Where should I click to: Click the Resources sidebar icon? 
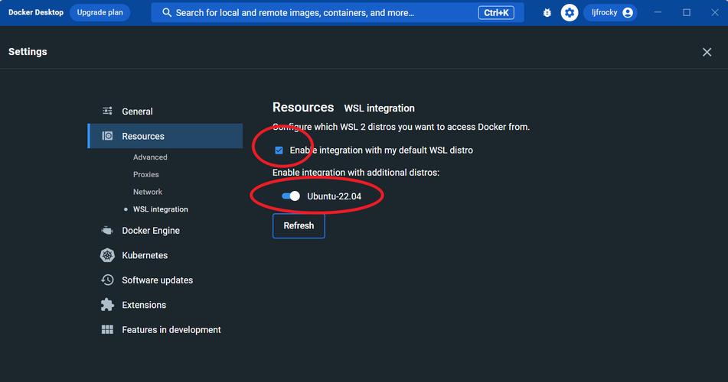pyautogui.click(x=107, y=136)
